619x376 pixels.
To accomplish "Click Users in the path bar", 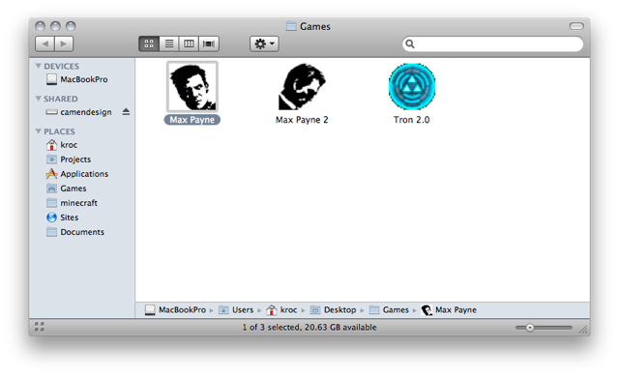I will click(243, 310).
